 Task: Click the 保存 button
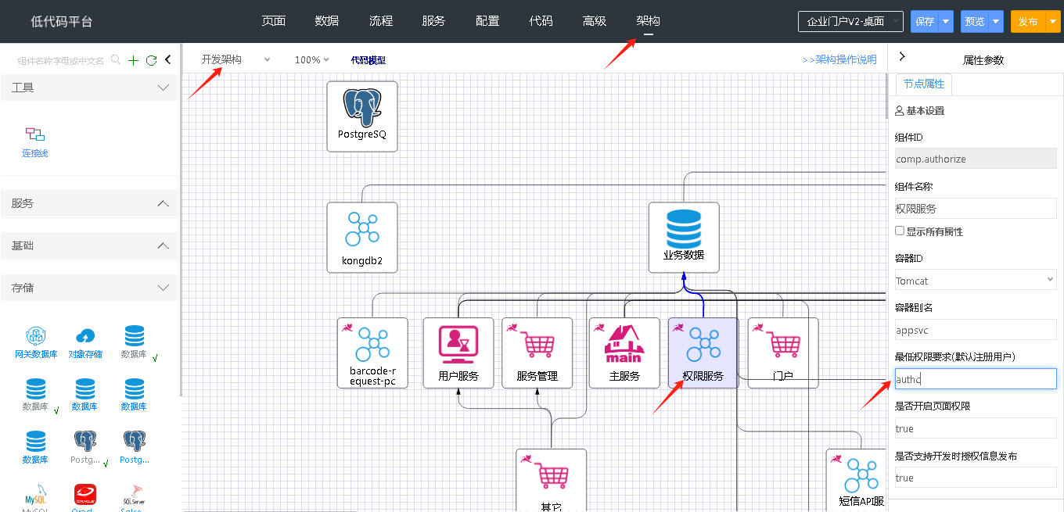(x=925, y=21)
